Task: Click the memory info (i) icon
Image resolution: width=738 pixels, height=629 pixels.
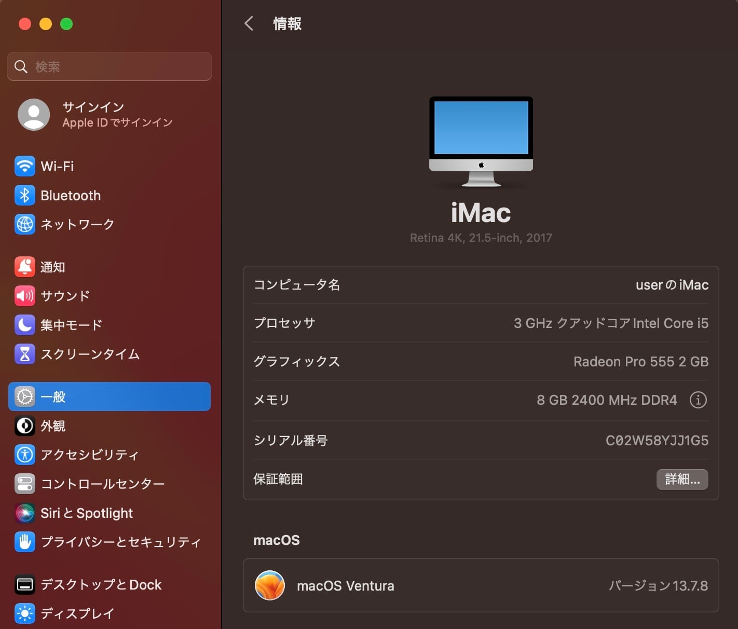Action: [x=698, y=400]
